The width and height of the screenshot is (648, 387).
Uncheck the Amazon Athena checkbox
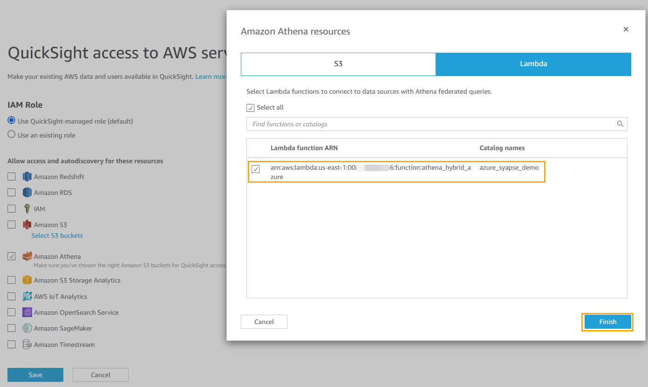(x=12, y=256)
